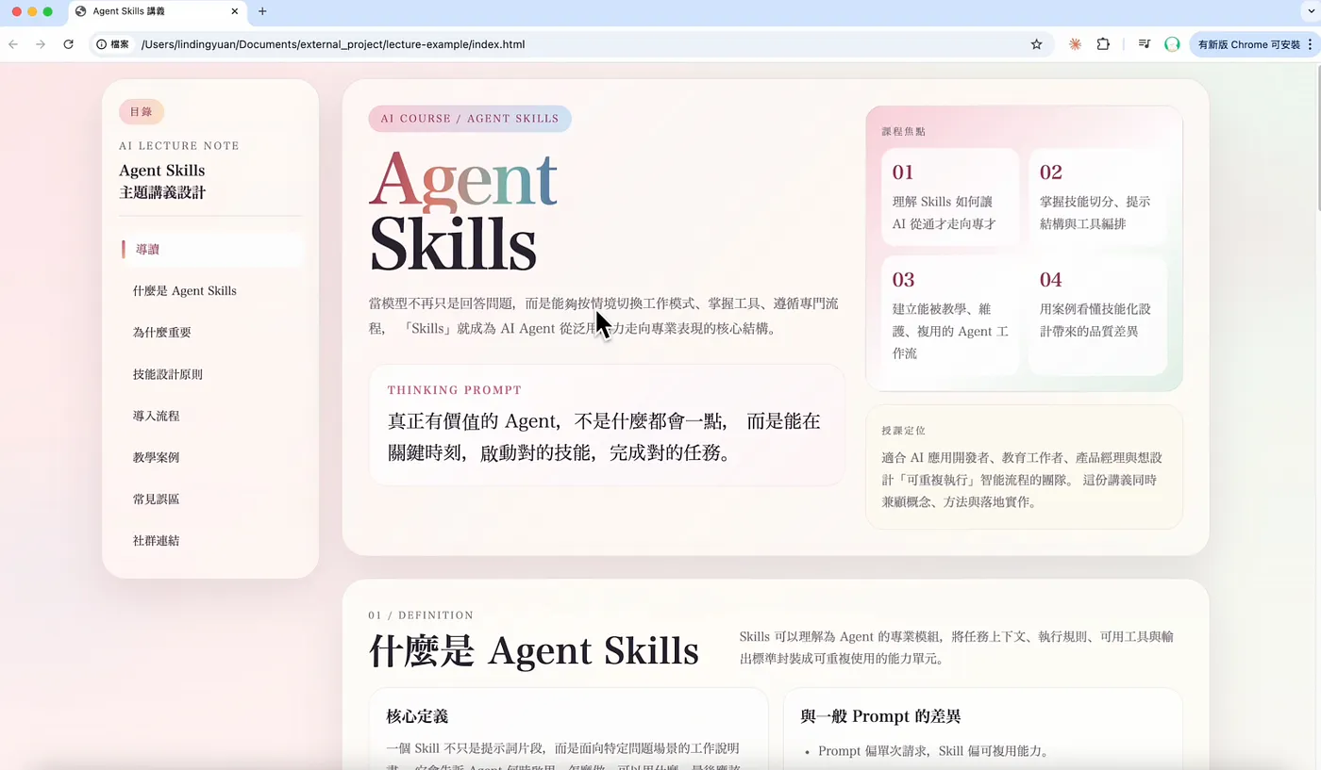This screenshot has height=770, width=1321.
Task: Open the orange starburst extension icon
Action: coord(1075,44)
